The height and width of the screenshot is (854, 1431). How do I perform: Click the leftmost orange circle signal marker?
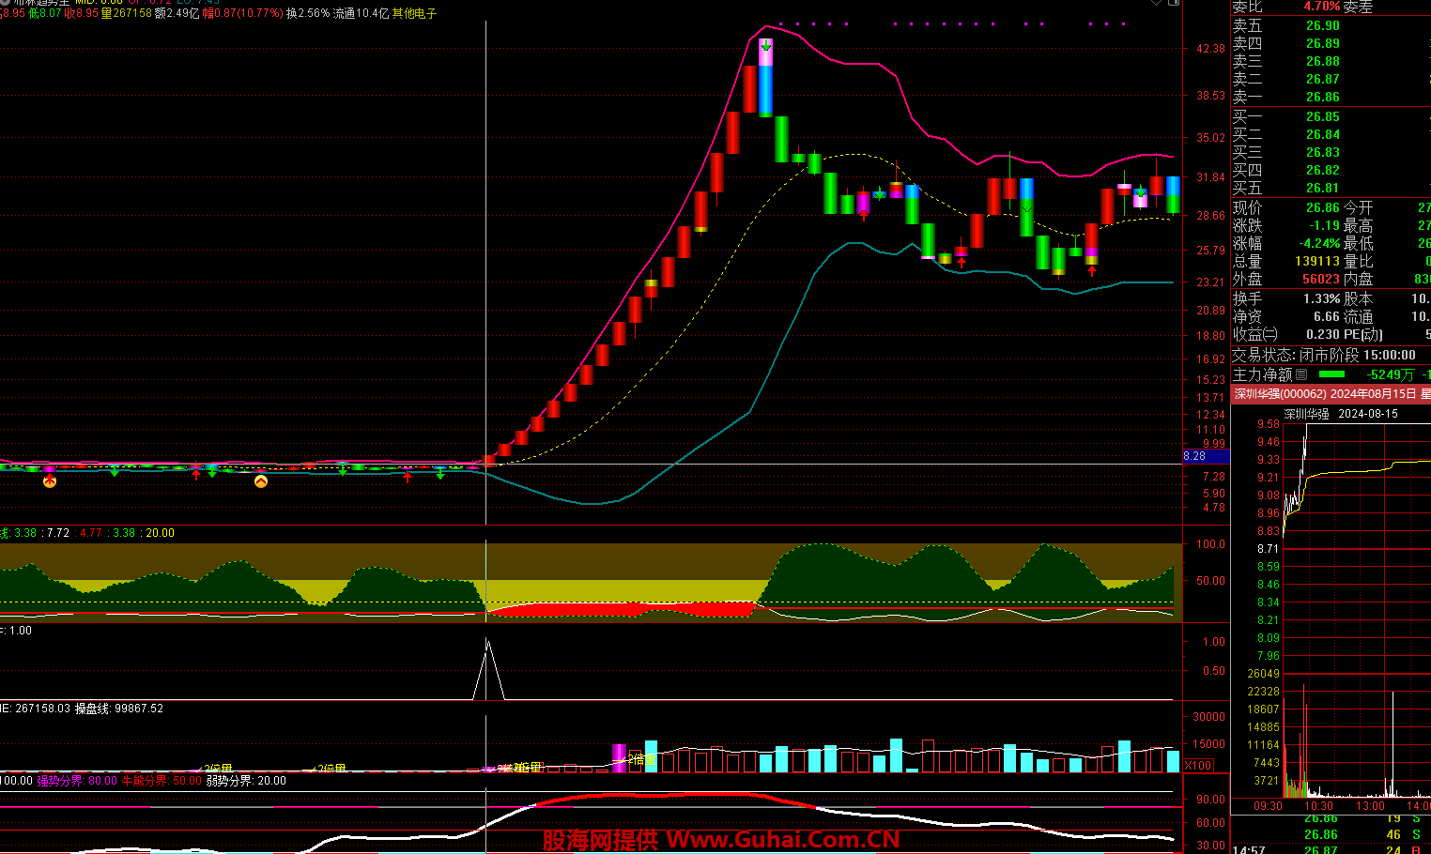(50, 481)
